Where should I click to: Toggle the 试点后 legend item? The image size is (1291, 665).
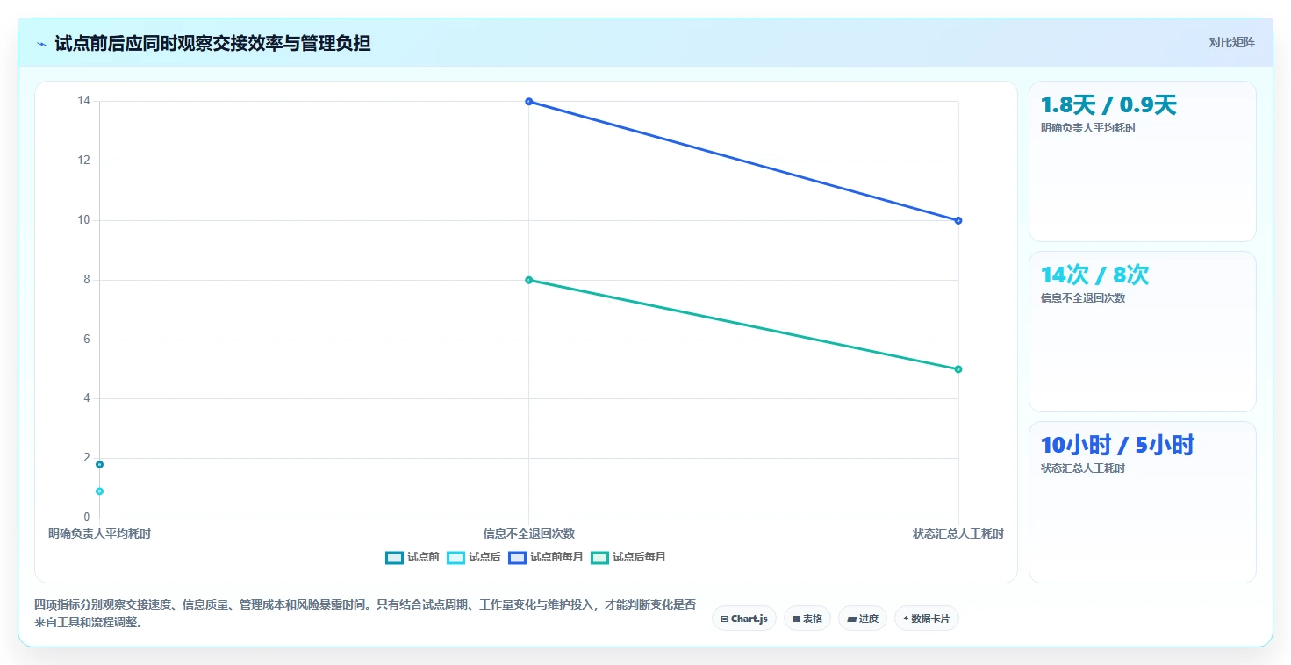point(474,557)
